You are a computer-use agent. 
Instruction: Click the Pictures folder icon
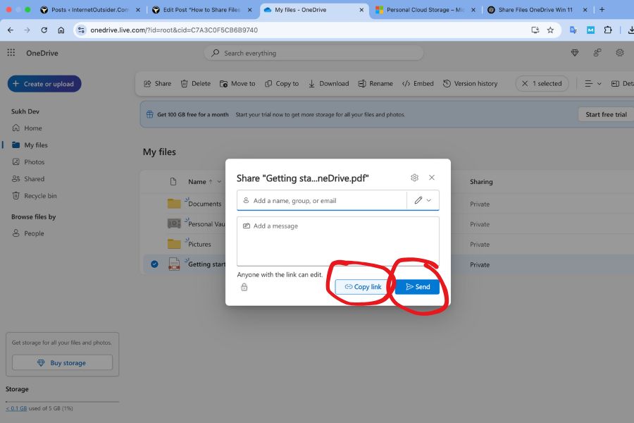point(174,244)
